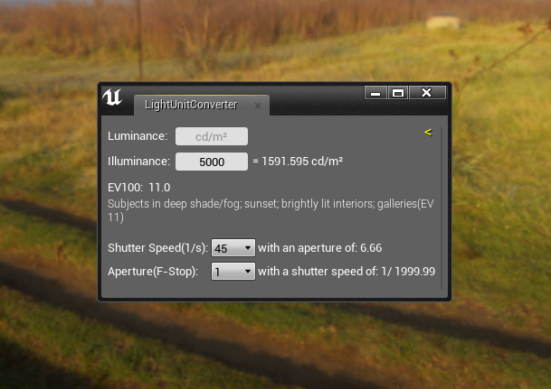
Task: Close the LightUnitConverter tab
Action: tap(258, 105)
